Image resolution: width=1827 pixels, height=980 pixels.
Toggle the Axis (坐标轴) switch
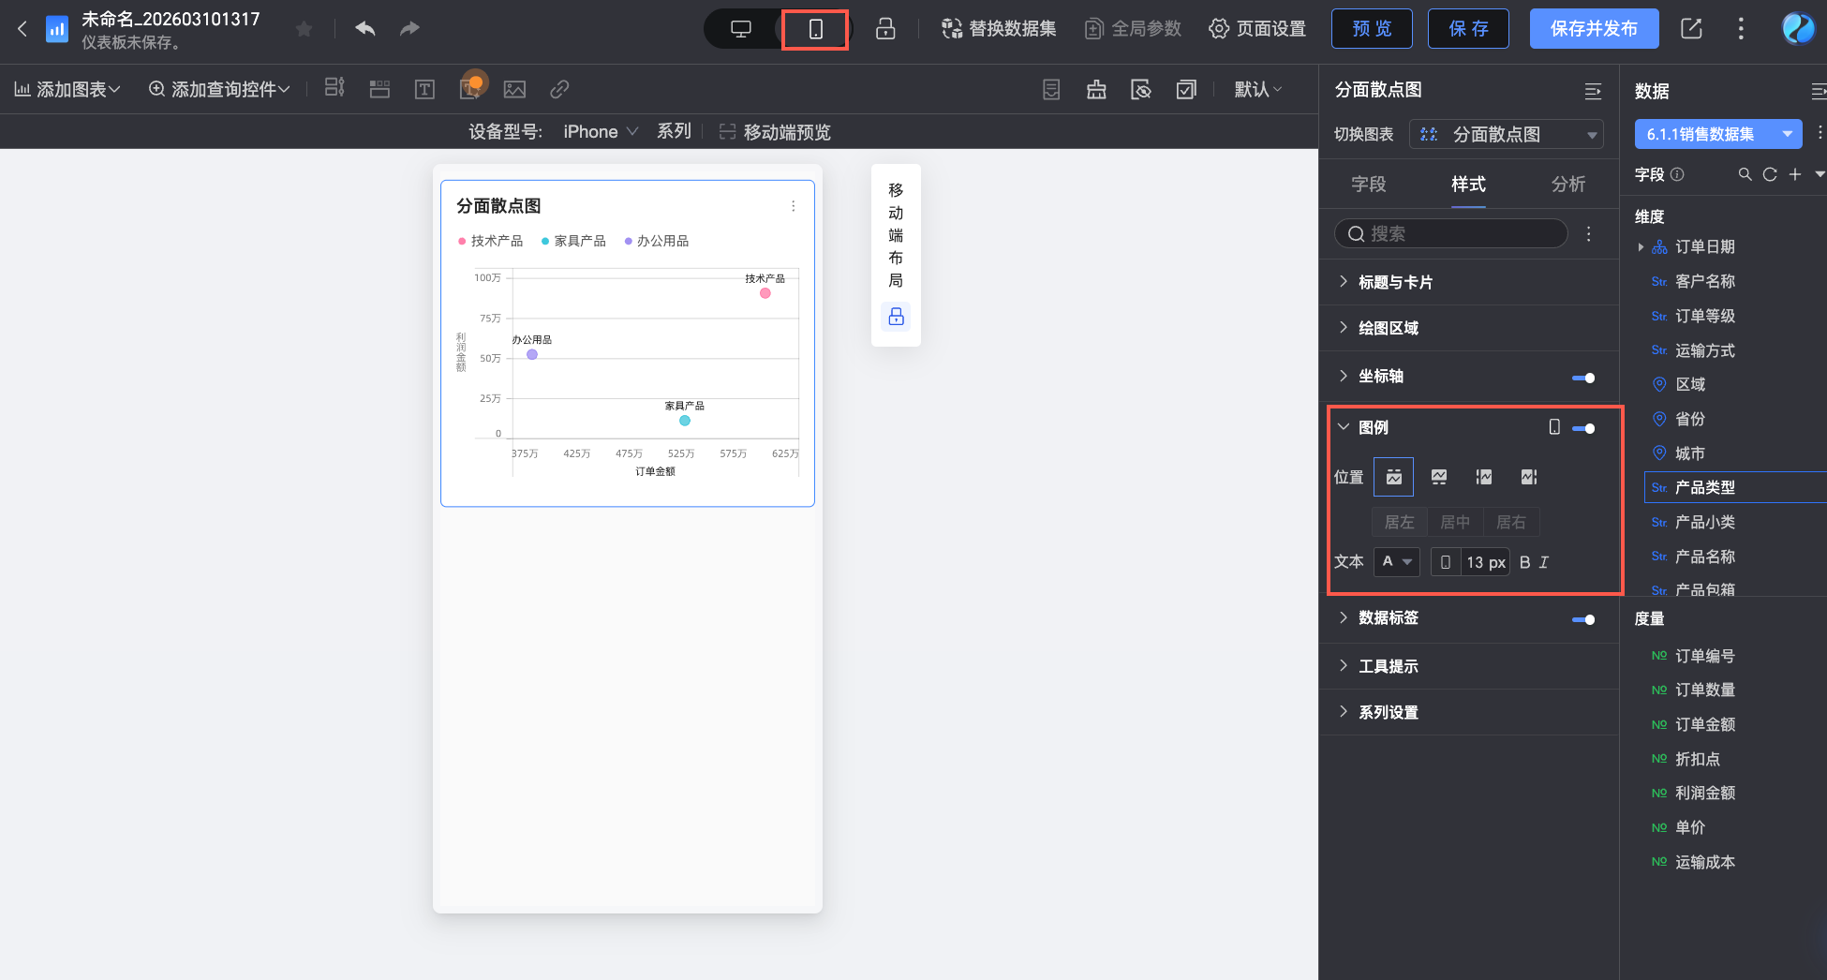click(x=1583, y=378)
